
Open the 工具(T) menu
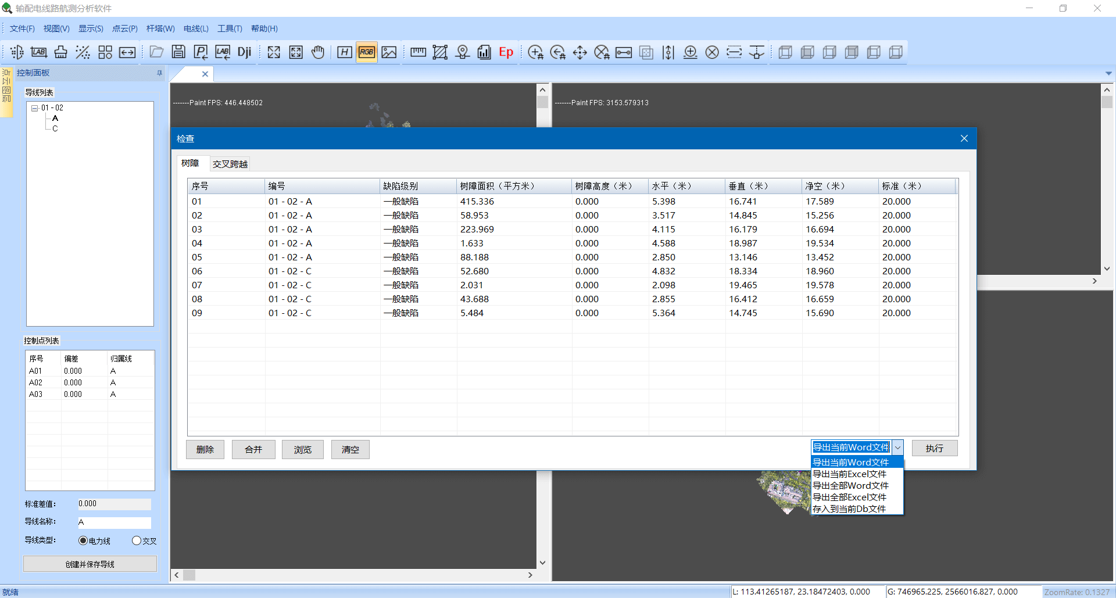click(230, 28)
